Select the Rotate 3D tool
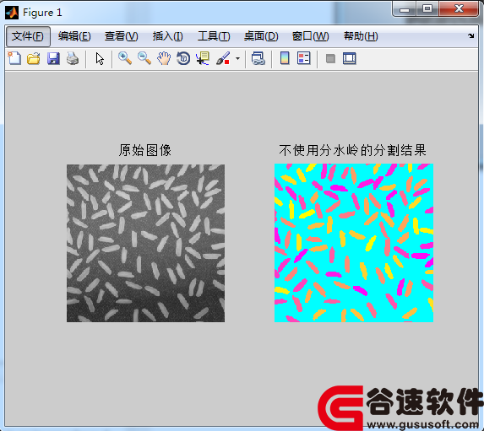484x431 pixels. [x=183, y=58]
